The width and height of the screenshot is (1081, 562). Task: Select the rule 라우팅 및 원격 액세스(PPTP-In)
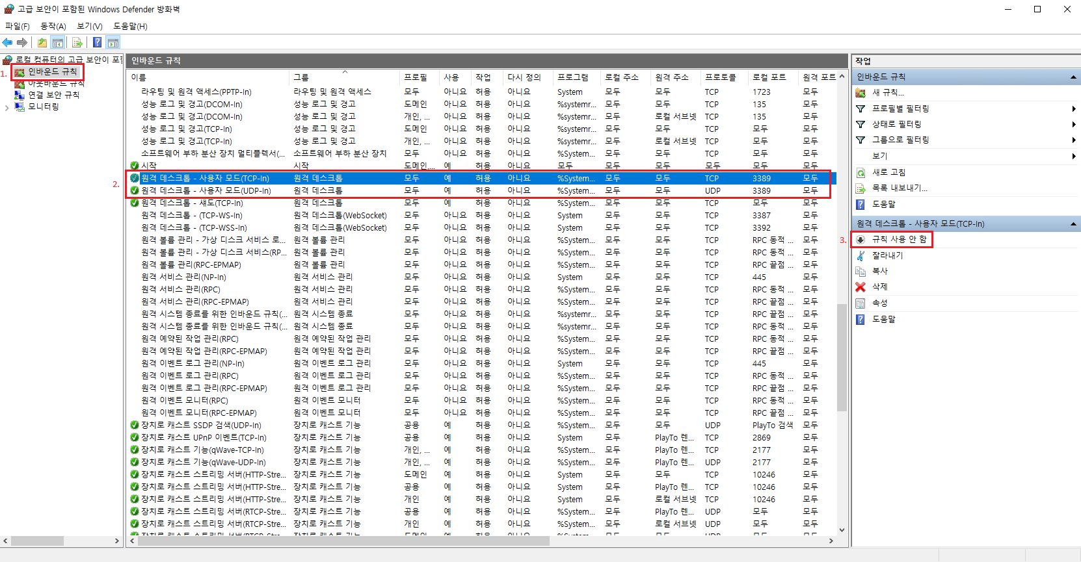click(x=196, y=92)
